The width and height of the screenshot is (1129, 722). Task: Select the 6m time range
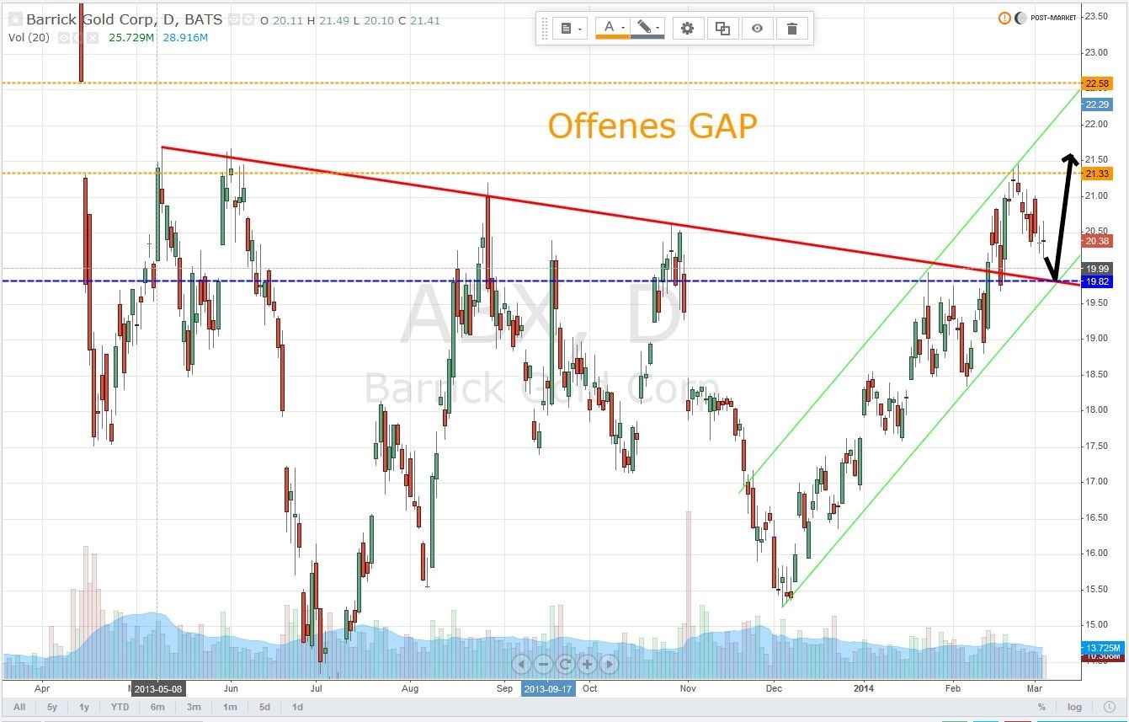pyautogui.click(x=157, y=707)
